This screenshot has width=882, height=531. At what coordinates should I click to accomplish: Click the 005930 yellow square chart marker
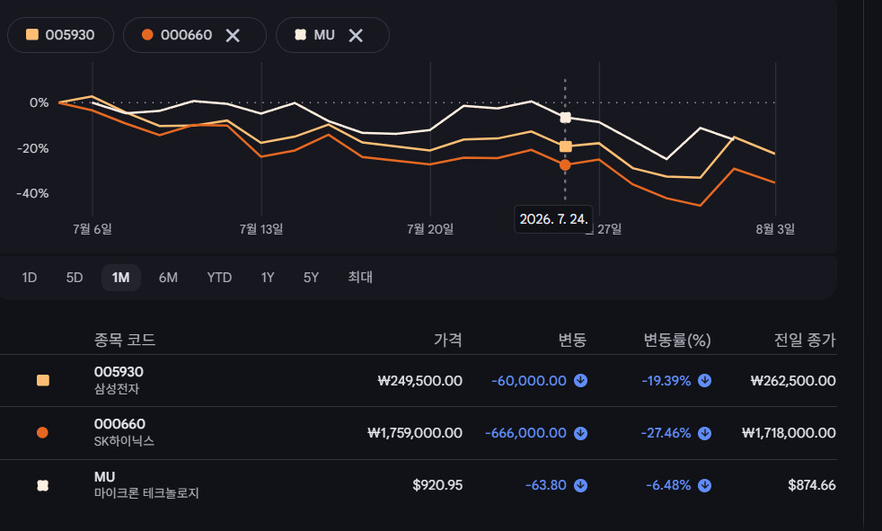click(x=565, y=146)
